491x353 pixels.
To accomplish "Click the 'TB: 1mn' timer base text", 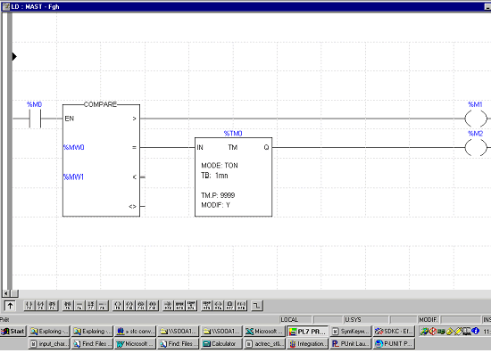I will click(x=214, y=176).
